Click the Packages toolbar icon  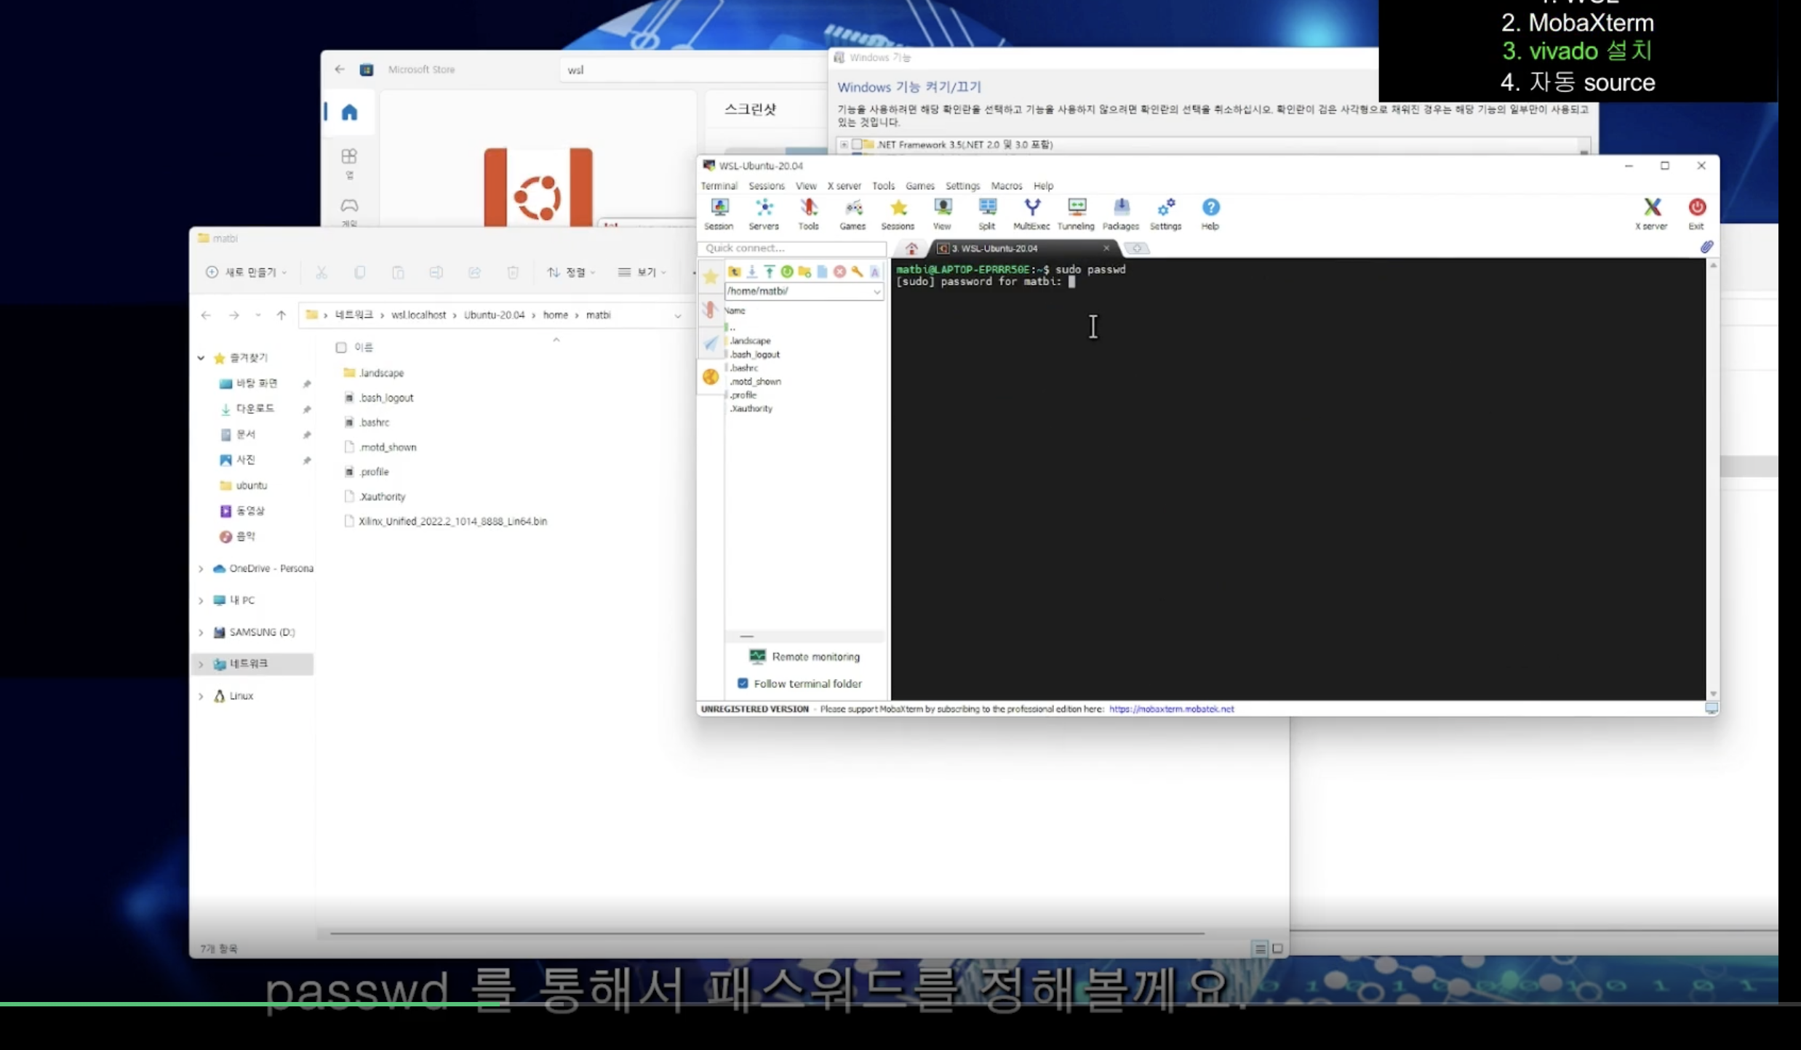[x=1121, y=215]
